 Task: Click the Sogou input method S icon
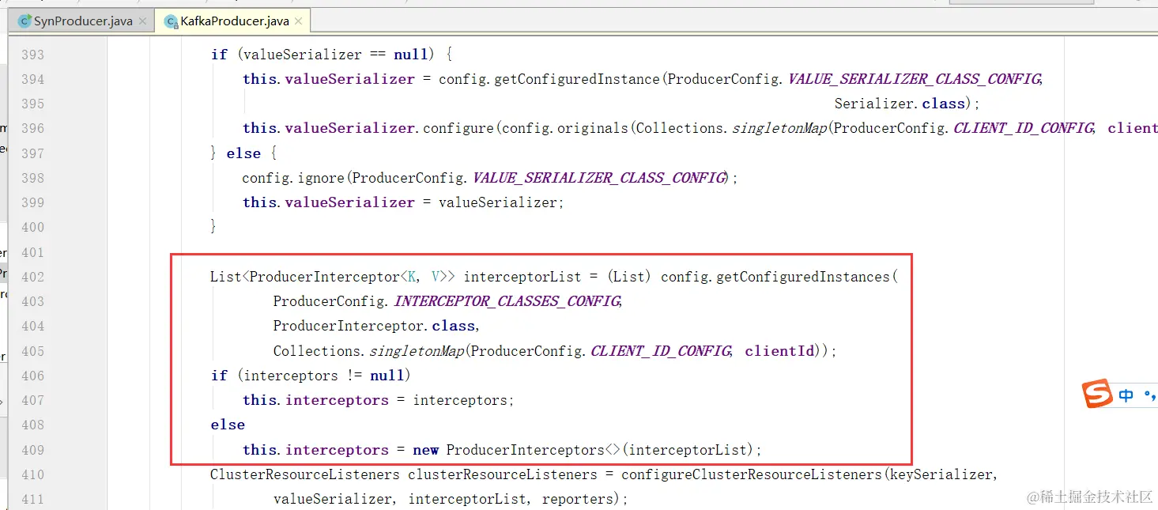(1097, 394)
